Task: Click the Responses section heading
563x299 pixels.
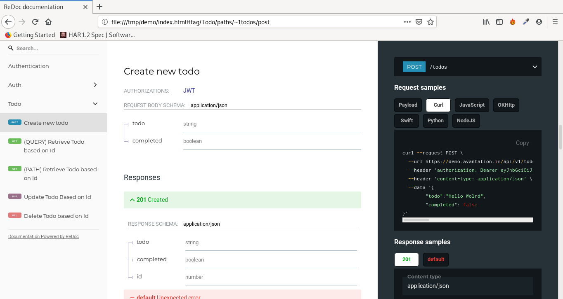Action: tap(142, 178)
